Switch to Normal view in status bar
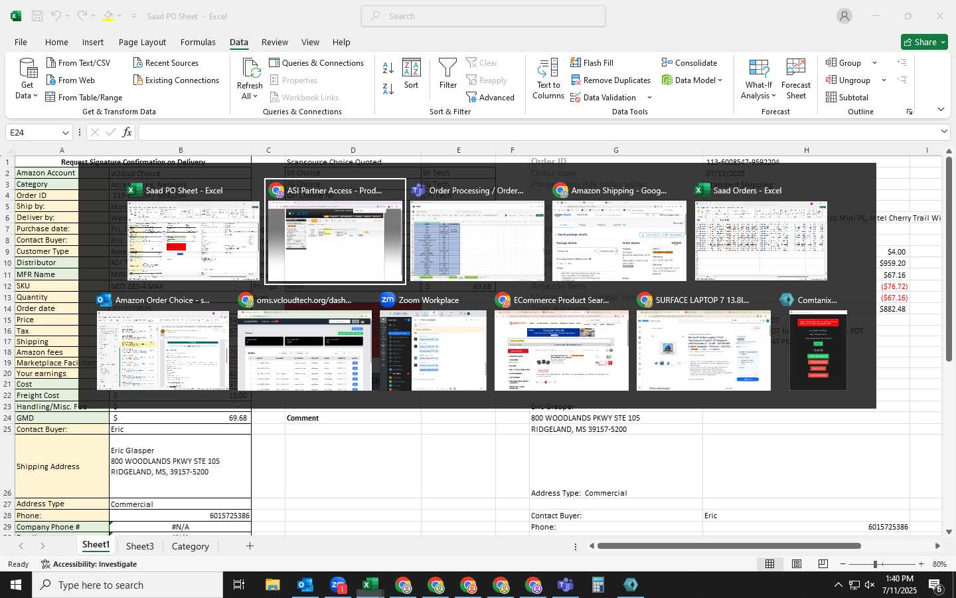The height and width of the screenshot is (598, 956). click(x=769, y=564)
